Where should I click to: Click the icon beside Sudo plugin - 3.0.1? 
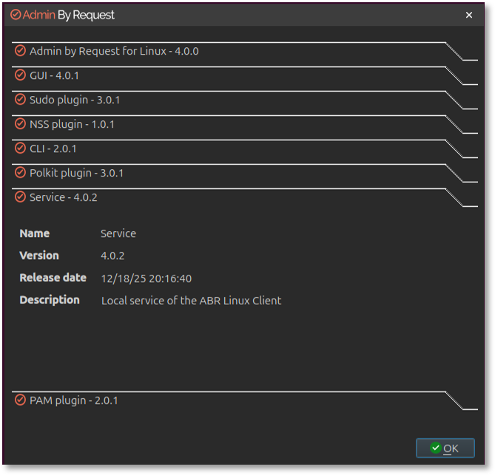click(x=20, y=100)
